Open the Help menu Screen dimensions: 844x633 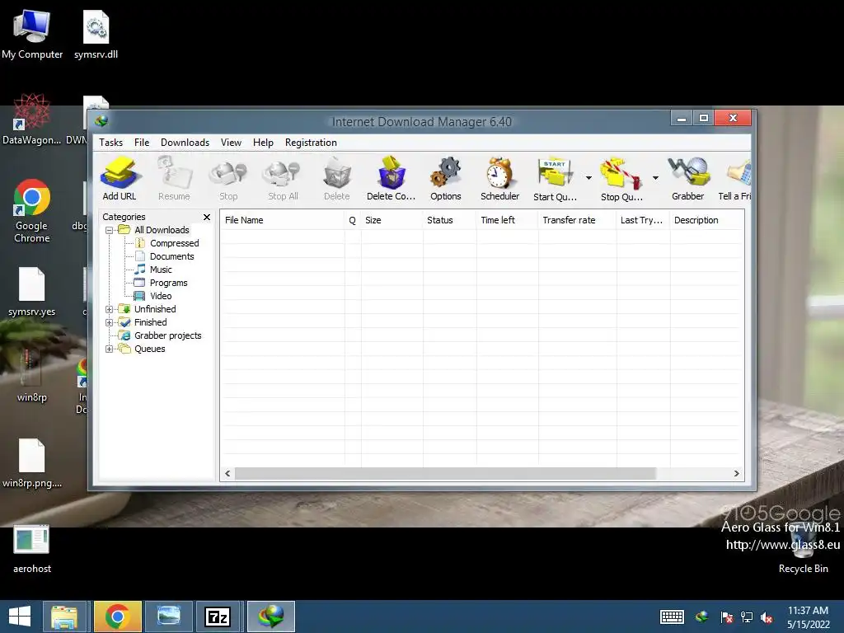[263, 143]
